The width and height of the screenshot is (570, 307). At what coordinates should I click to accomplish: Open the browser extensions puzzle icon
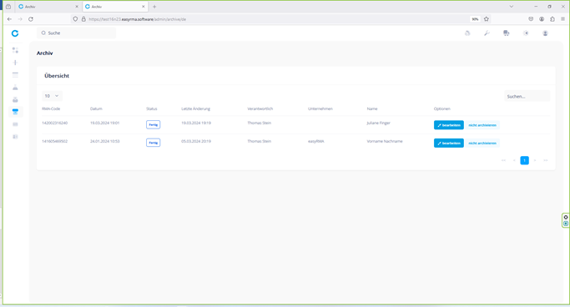pos(552,19)
